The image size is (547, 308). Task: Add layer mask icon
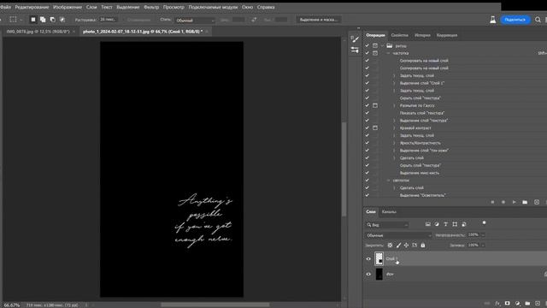507,304
